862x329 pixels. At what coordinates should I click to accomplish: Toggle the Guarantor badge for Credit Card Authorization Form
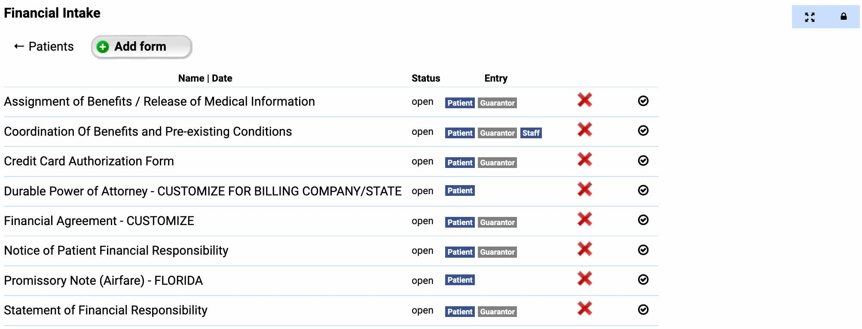(497, 163)
